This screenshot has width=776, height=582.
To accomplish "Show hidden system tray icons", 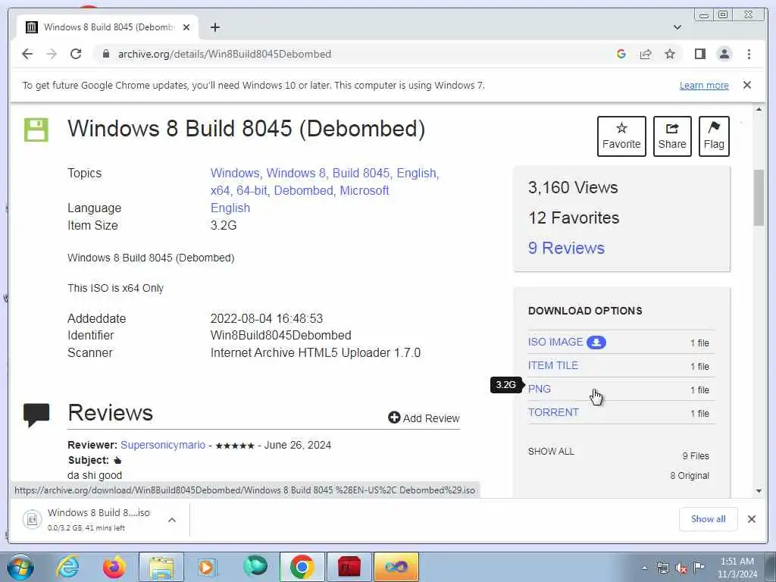I will coord(644,568).
